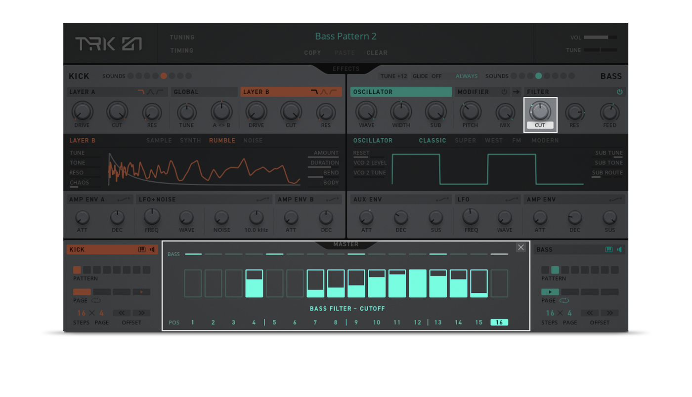
Task: Play the fourth Kick page slot
Action: pos(141,292)
